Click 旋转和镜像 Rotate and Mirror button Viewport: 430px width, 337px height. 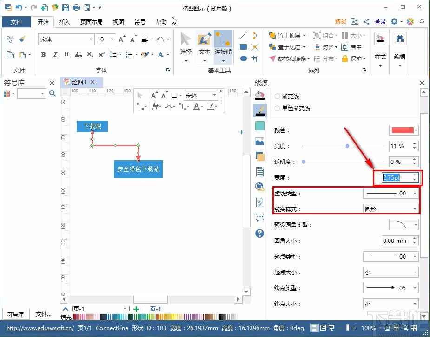[289, 58]
